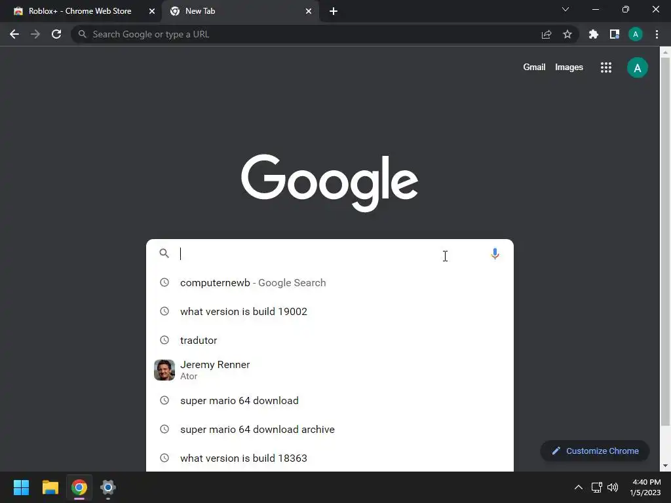This screenshot has width=671, height=503.
Task: Select Jeremy Renner suggestion
Action: pos(330,370)
